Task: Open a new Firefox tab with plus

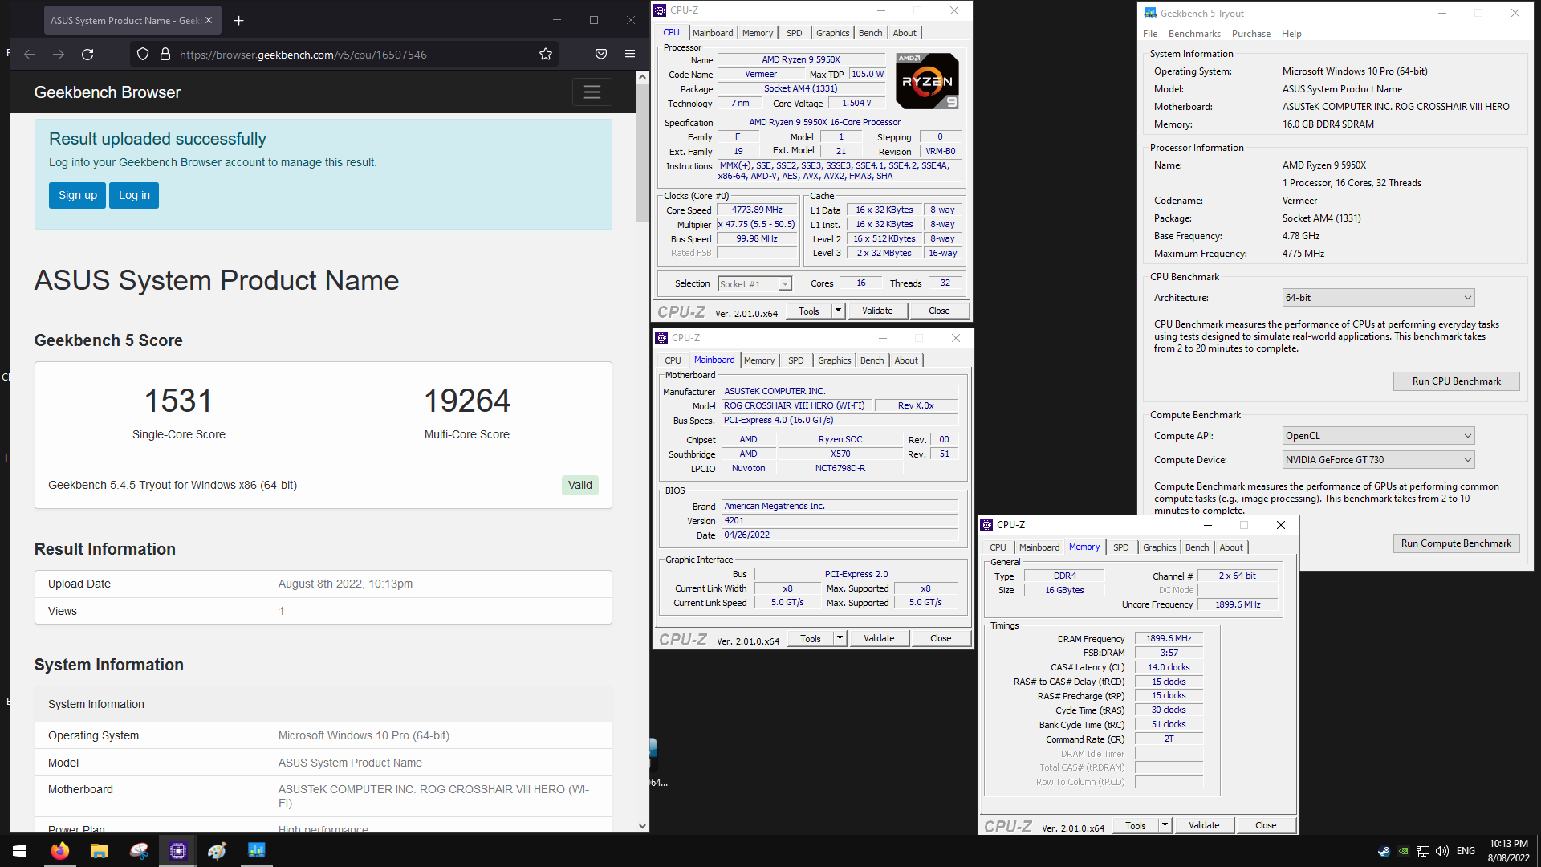Action: 238,21
